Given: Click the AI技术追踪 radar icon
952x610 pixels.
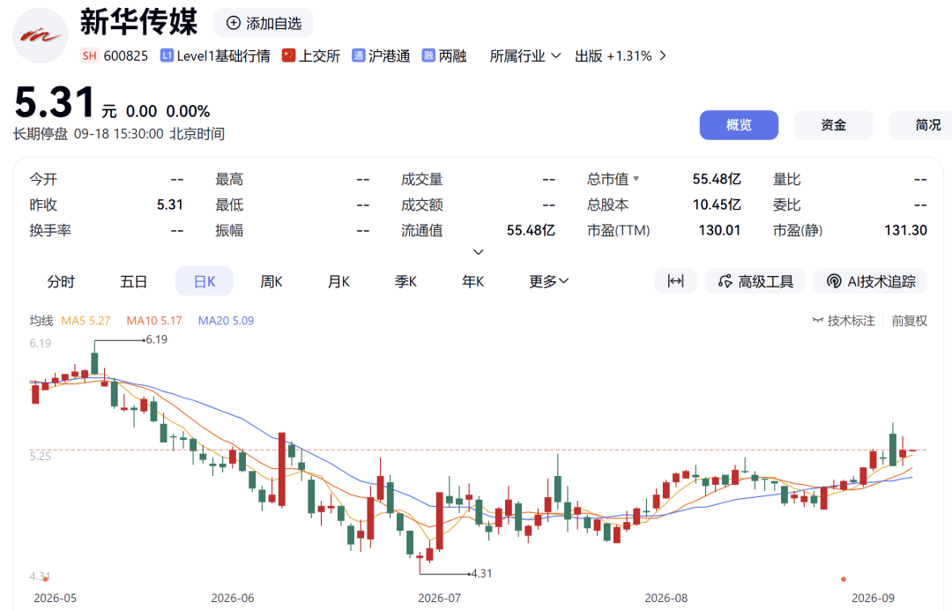Looking at the screenshot, I should [834, 281].
